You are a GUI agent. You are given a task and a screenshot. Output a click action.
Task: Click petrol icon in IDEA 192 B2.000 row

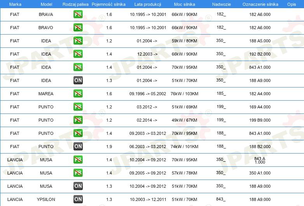pyautogui.click(x=78, y=54)
